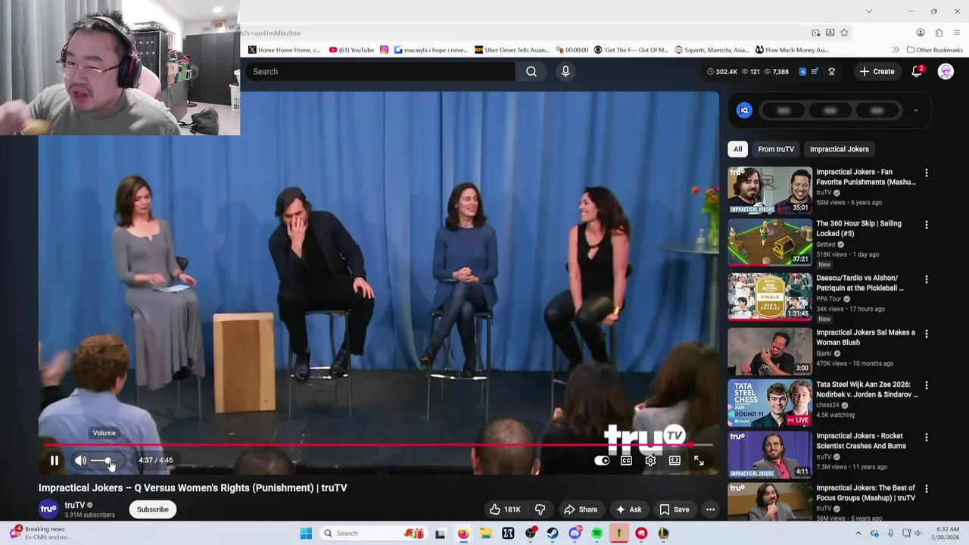Click the blue IQ badge in header
Image resolution: width=969 pixels, height=545 pixels.
(802, 71)
